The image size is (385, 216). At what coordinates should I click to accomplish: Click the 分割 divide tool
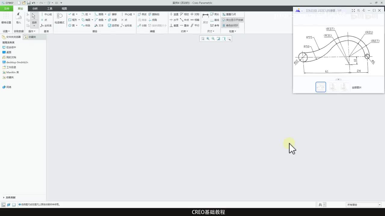(142, 25)
